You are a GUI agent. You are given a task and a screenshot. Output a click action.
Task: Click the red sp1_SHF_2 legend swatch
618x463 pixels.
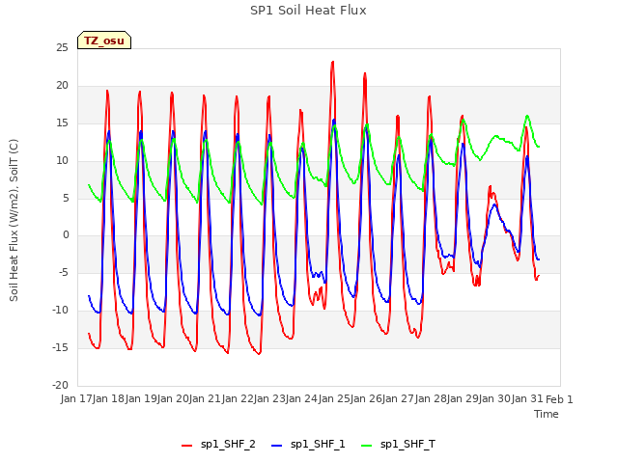click(x=186, y=446)
